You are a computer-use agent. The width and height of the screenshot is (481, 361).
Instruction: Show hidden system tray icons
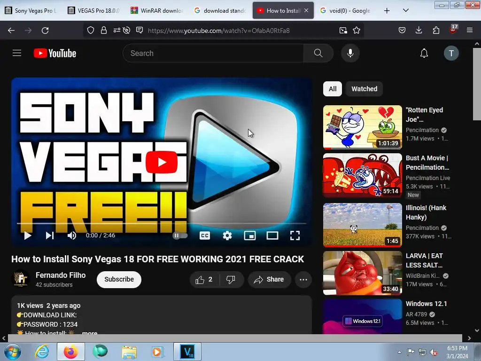(x=399, y=352)
